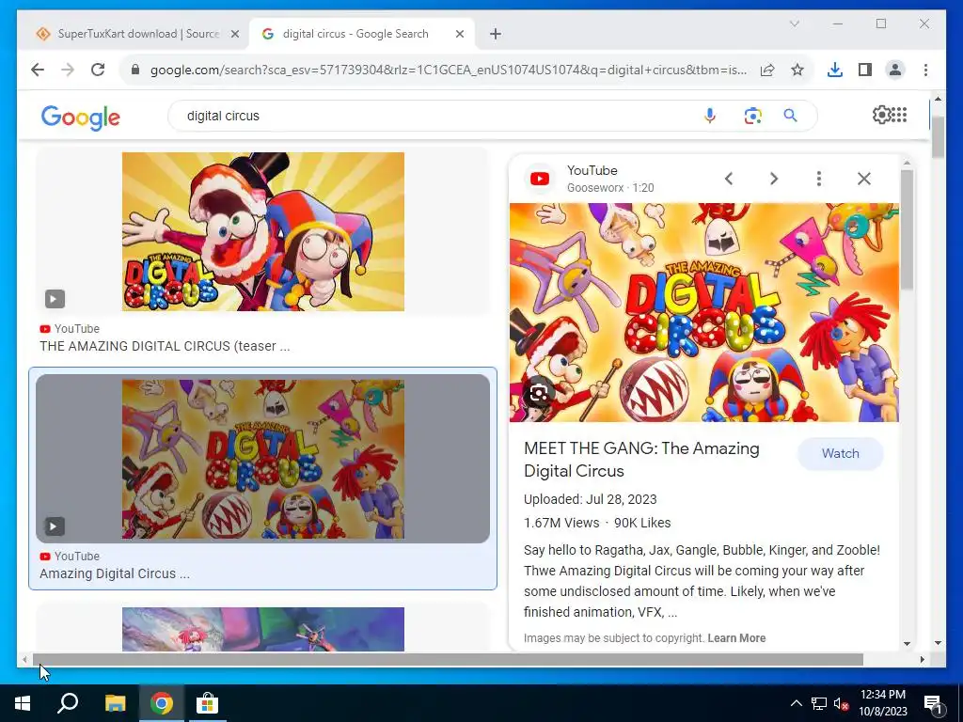Close the image preview panel
Image resolution: width=963 pixels, height=722 pixels.
tap(864, 179)
